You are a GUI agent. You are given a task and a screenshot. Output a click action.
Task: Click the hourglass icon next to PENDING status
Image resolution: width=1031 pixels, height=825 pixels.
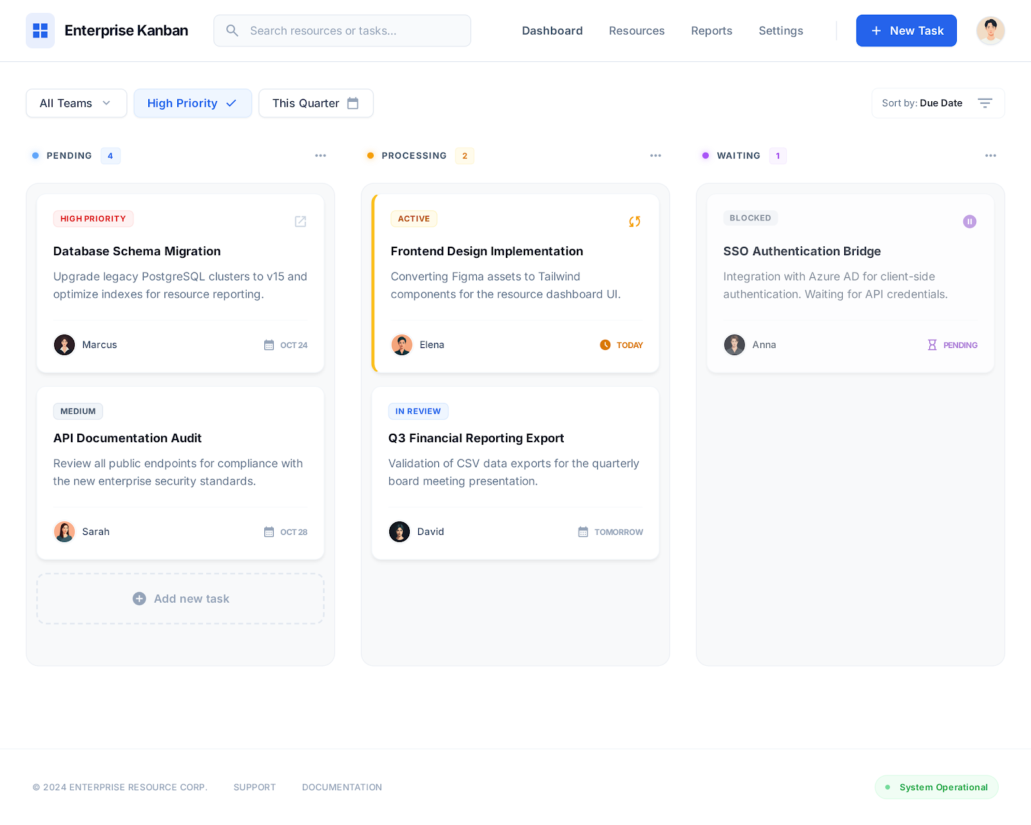[932, 345]
